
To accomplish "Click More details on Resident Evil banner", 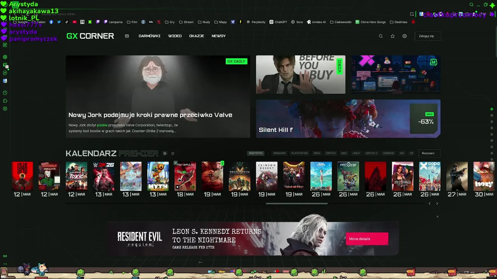I will 367,239.
